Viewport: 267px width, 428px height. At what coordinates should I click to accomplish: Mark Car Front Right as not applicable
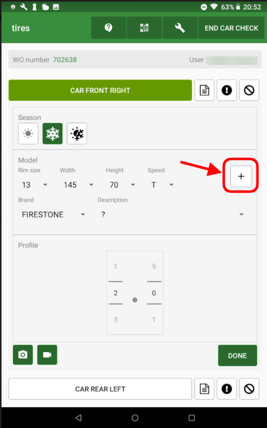249,91
